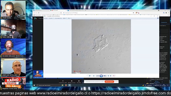Open the StreamYard settings gear
Image resolution: width=171 pixels, height=96 pixels.
pos(79,82)
